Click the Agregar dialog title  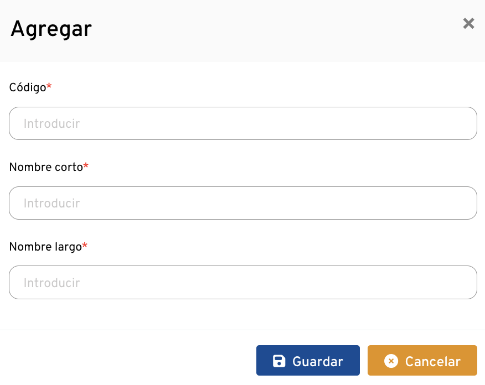(51, 29)
